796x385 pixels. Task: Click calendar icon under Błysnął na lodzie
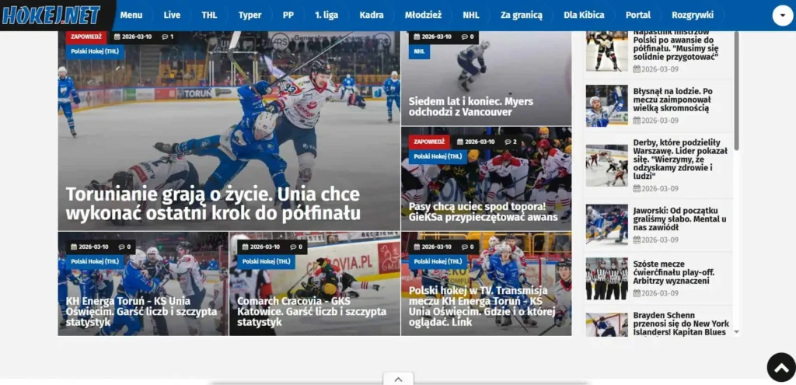(637, 121)
